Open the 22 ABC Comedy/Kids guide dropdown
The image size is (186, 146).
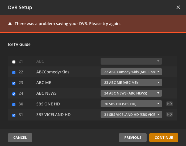[131, 72]
